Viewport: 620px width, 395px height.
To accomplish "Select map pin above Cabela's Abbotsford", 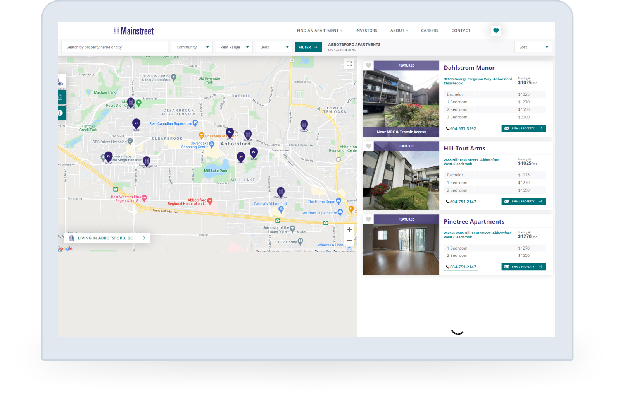I will pos(281,192).
